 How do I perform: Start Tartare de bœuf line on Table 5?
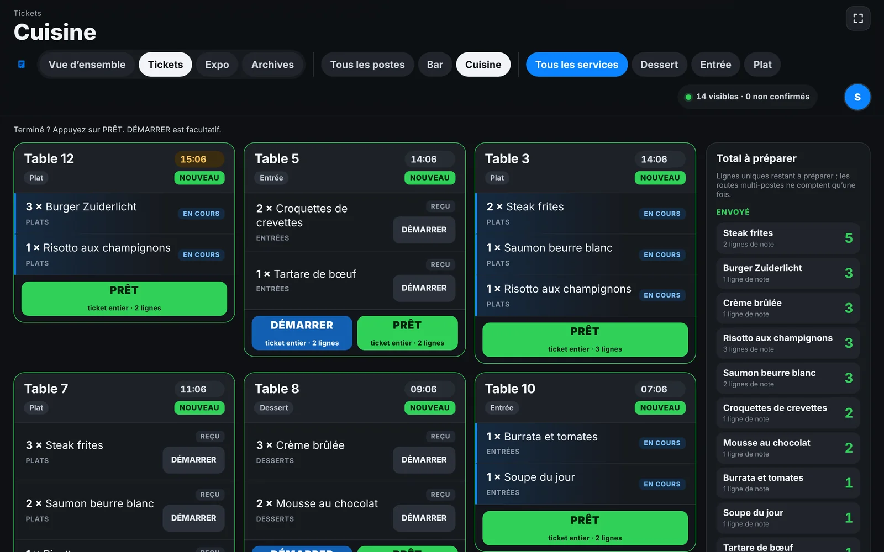pos(424,288)
